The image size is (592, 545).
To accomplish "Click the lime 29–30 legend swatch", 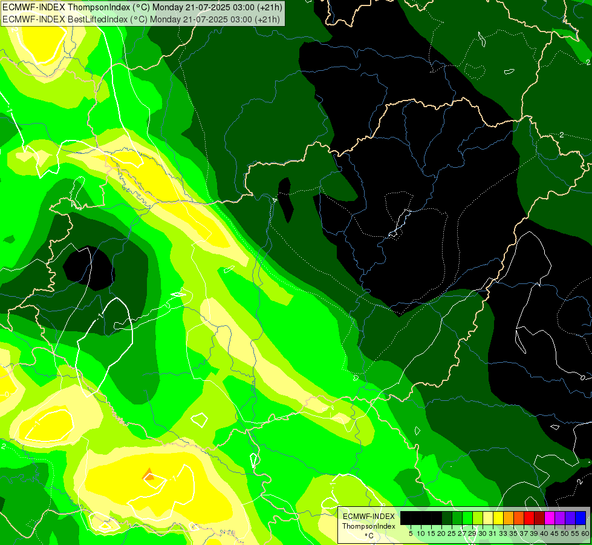I will click(x=478, y=518).
